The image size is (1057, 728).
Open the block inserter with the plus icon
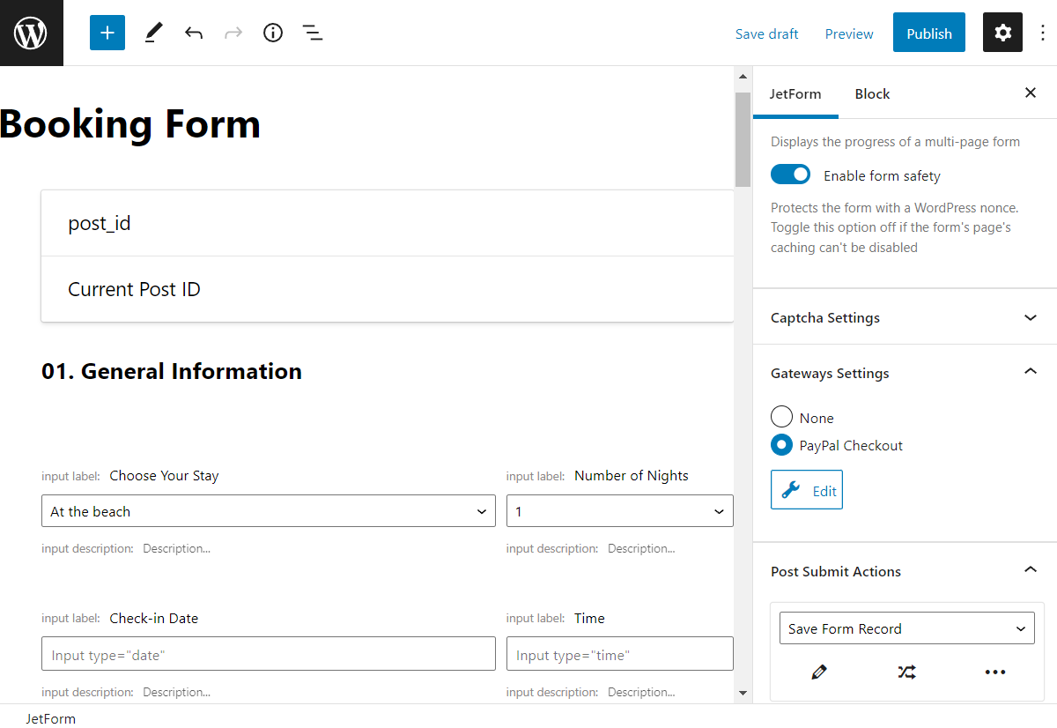(x=107, y=33)
